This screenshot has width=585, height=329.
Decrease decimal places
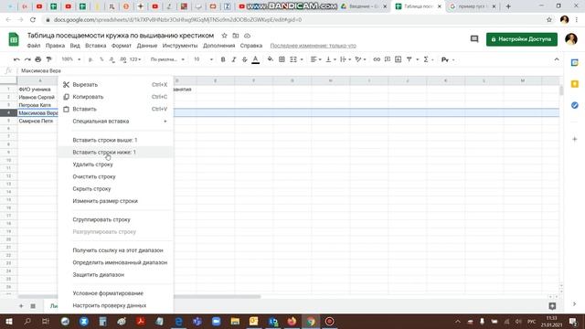click(112, 59)
